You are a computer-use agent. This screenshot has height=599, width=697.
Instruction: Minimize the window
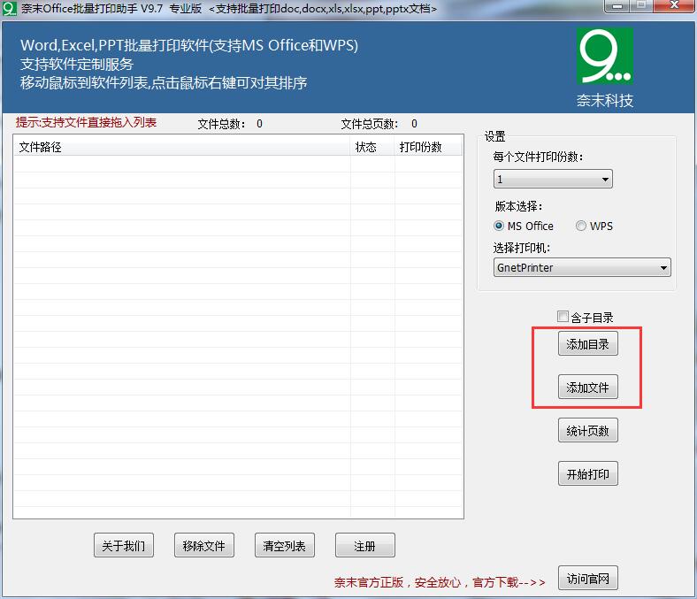(617, 6)
